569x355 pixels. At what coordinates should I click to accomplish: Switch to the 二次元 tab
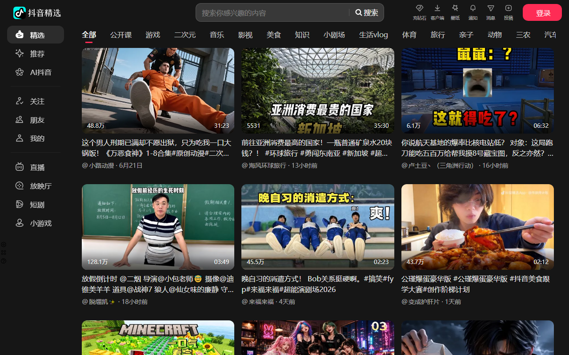pos(185,35)
